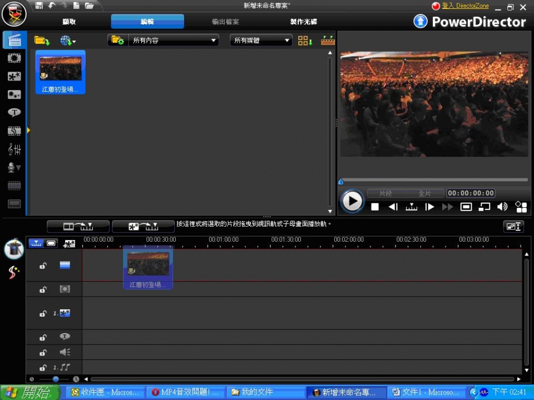
Task: Launch the Magic Movie Wizard hat icon
Action: [14, 249]
